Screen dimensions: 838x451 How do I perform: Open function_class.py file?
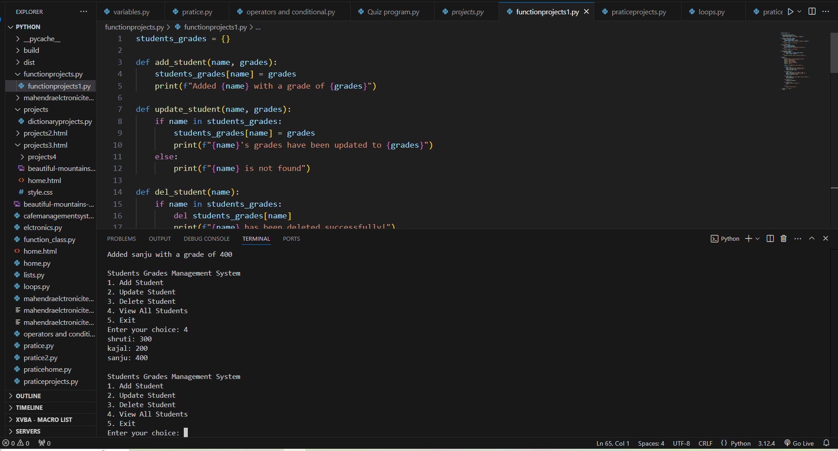point(51,240)
